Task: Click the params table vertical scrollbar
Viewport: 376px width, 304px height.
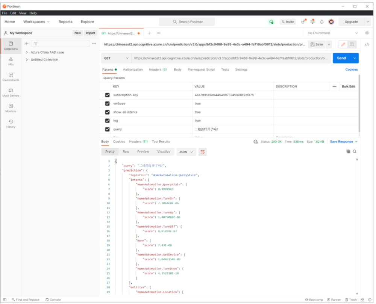Action: point(359,103)
